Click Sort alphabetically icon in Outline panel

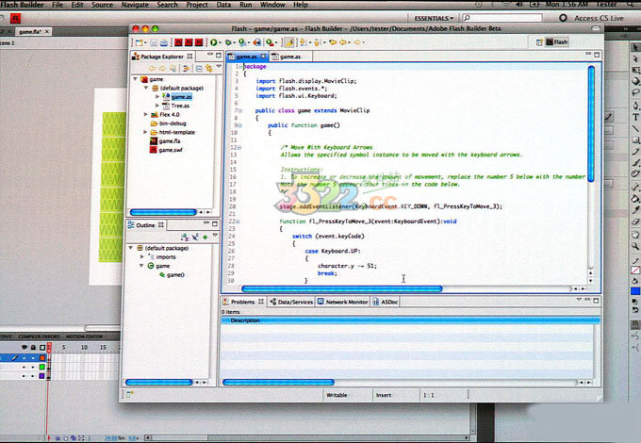(x=185, y=237)
